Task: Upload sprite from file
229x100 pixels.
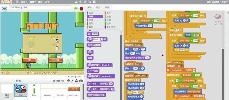Action: tap(76, 81)
